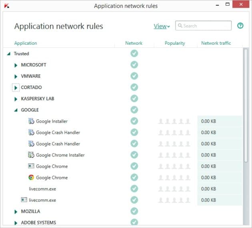The height and width of the screenshot is (228, 252).
Task: Click the colorful Google Chrome logo icon
Action: pos(31,177)
